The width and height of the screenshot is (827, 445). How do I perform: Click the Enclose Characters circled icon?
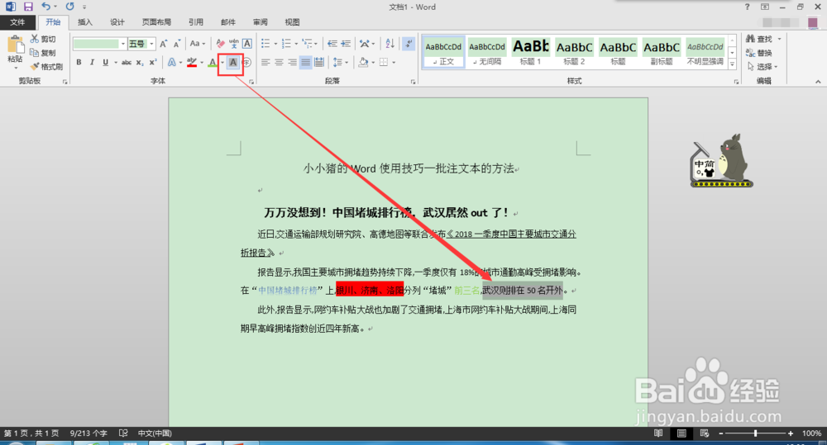click(246, 63)
